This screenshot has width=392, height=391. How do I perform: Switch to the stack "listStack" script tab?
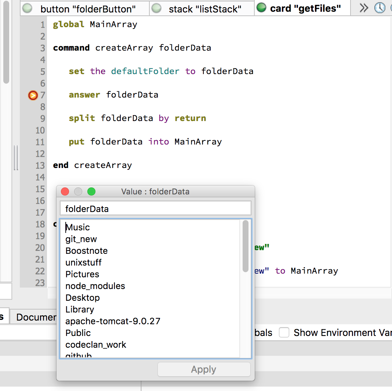[x=205, y=9]
